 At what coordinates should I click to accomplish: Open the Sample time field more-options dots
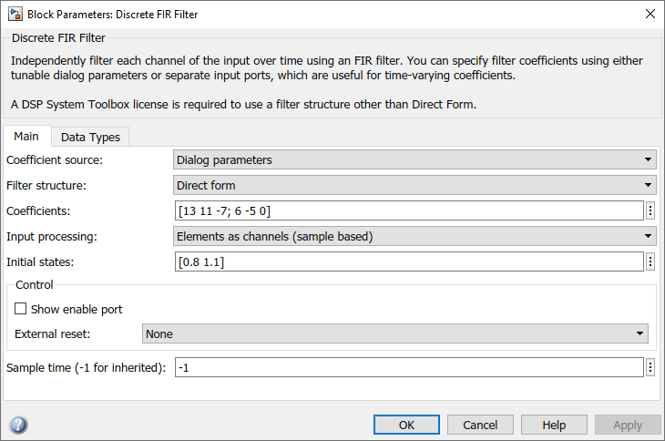tap(650, 367)
